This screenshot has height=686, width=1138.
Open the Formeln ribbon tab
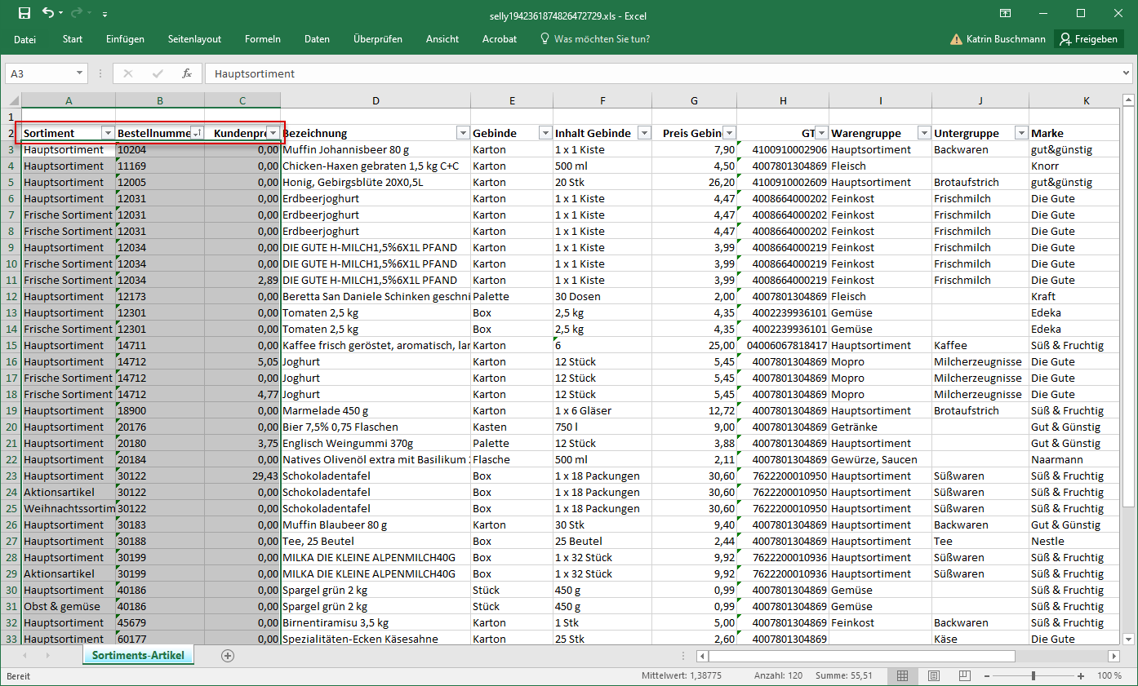click(x=262, y=39)
